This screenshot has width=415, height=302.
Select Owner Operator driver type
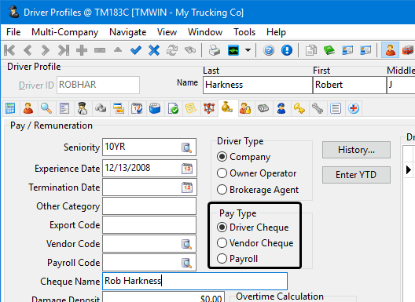tap(256, 173)
